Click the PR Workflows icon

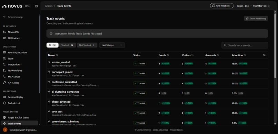point(4,71)
